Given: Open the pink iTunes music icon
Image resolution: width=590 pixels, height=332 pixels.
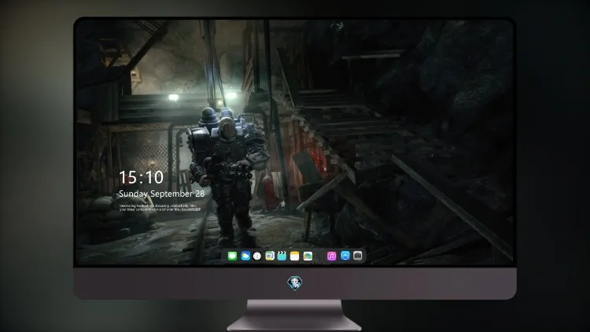Looking at the screenshot, I should [x=331, y=256].
